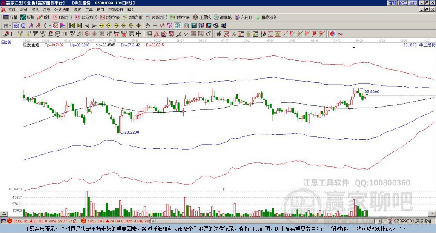Image resolution: width=436 pixels, height=233 pixels.
Task: Open the 江恩 menu
Action: (46, 10)
